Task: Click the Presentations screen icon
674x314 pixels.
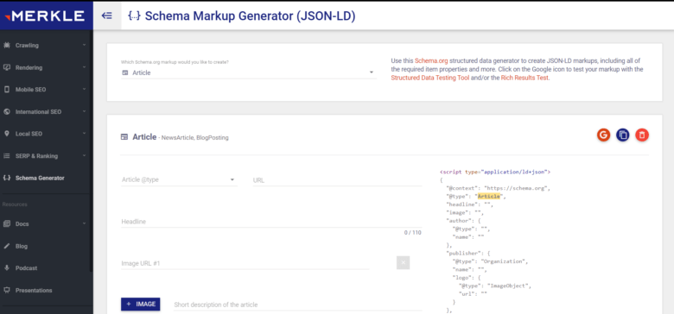Action: (x=6, y=290)
